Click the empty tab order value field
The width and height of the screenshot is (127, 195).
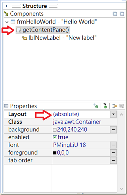81,160
